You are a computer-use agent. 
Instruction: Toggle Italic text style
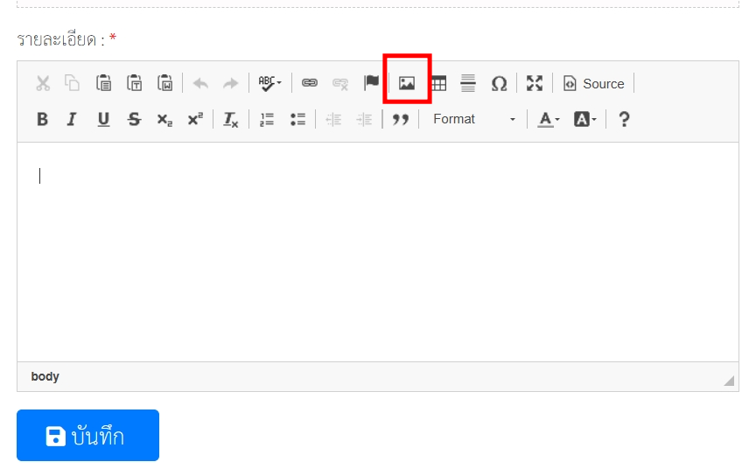click(x=73, y=120)
